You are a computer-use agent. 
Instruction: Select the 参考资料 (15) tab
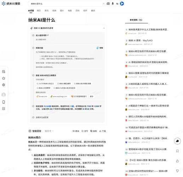pyautogui.click(x=136, y=20)
